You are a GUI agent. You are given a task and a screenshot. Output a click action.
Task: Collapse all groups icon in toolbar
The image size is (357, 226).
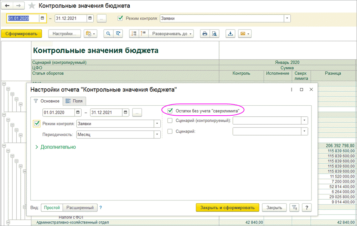[134, 34]
